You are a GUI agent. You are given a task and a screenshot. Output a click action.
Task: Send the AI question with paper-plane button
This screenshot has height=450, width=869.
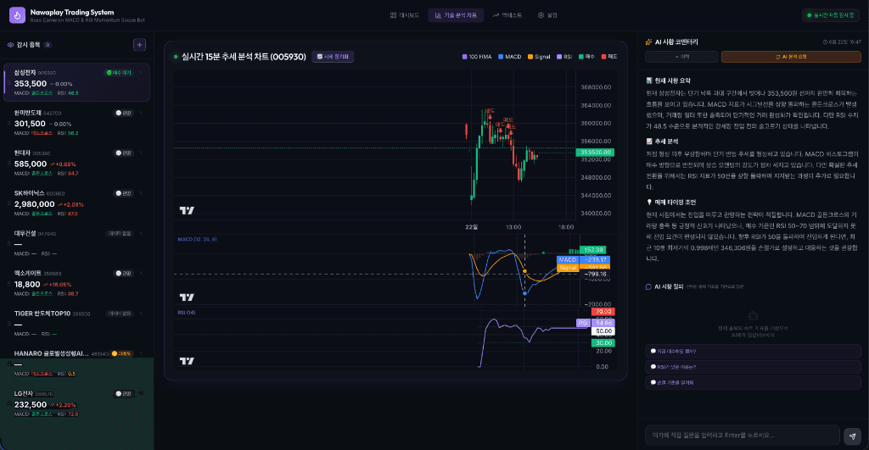point(852,436)
